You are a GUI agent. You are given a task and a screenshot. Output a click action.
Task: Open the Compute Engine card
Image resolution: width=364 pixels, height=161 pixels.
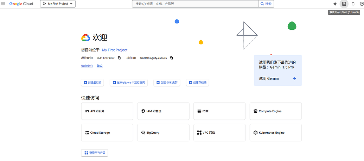276,111
